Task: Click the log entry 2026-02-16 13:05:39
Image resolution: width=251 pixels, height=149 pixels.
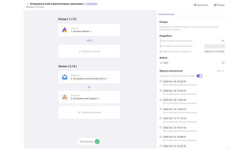Action: (174, 100)
